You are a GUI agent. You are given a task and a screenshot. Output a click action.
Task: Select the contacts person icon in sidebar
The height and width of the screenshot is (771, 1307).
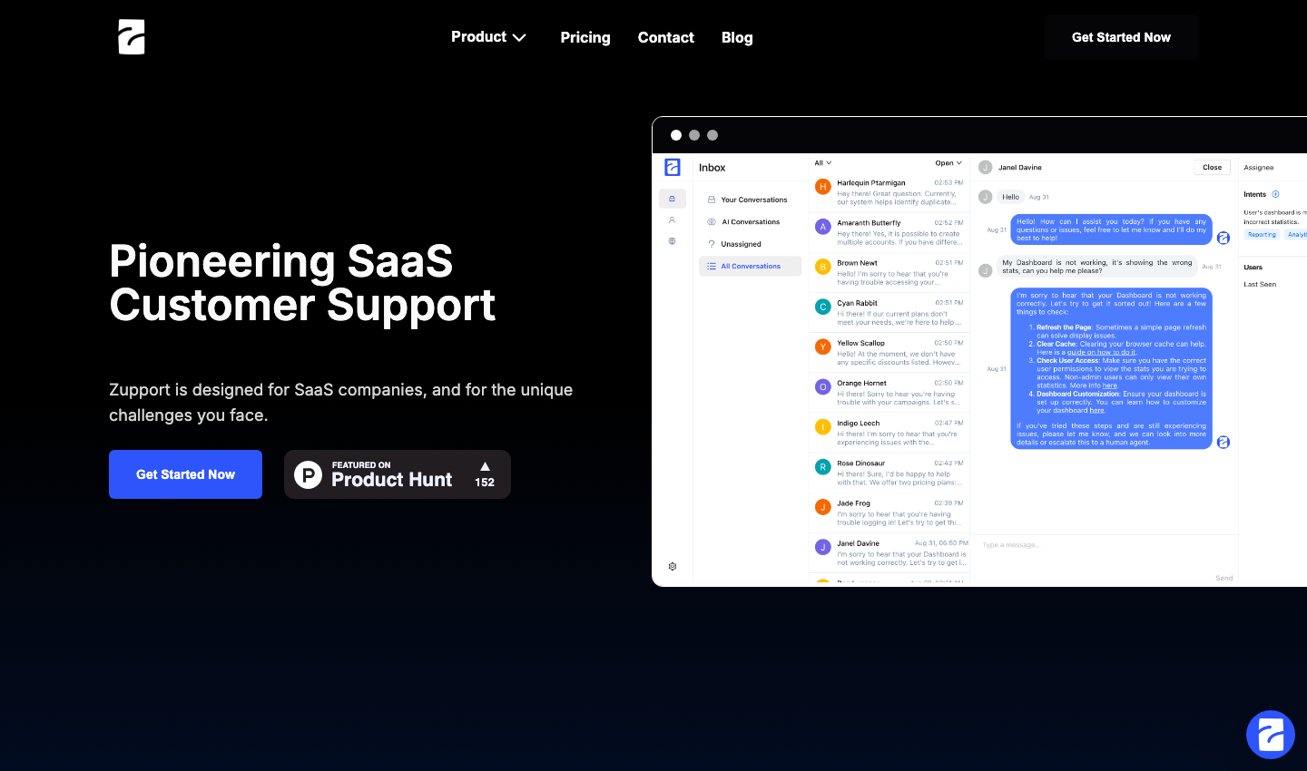point(672,220)
